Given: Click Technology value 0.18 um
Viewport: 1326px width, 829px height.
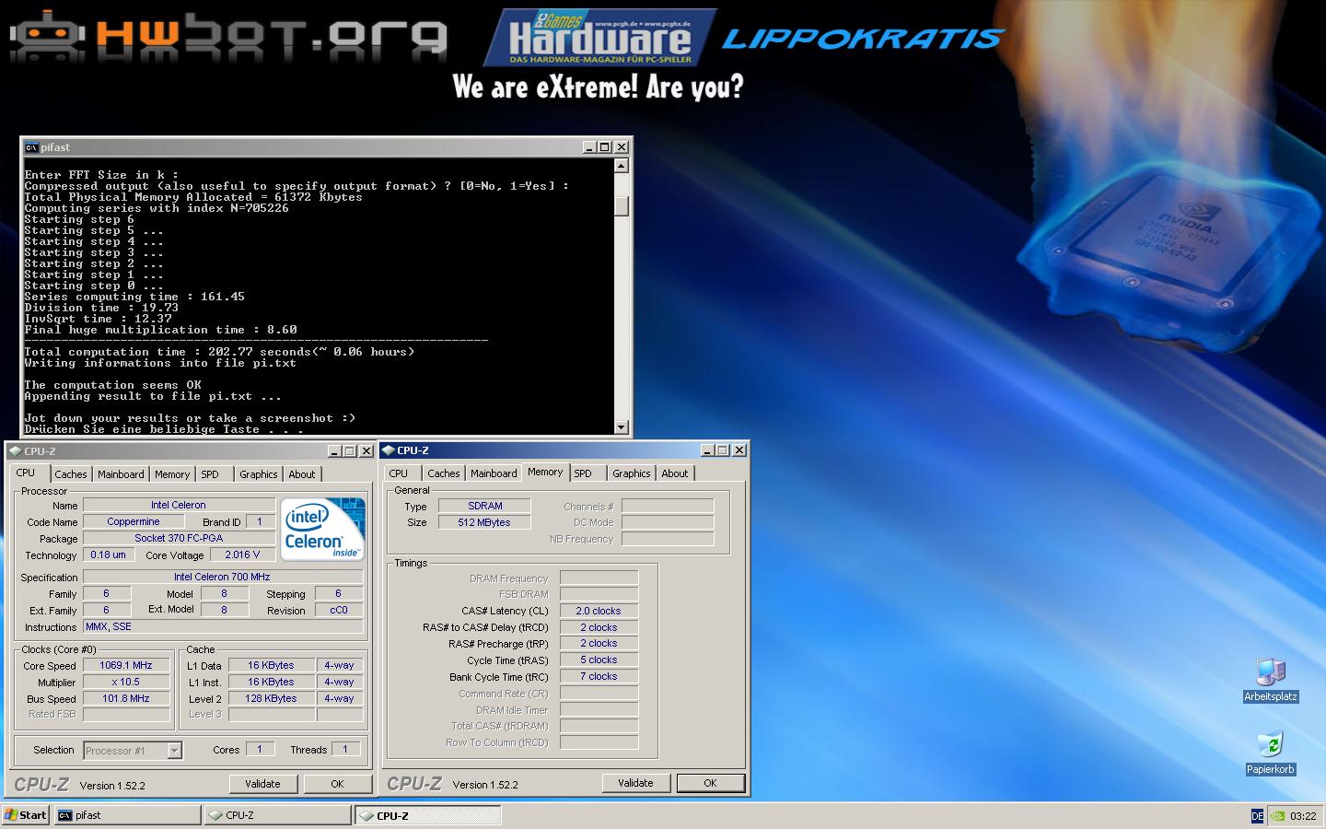Looking at the screenshot, I should click(109, 555).
